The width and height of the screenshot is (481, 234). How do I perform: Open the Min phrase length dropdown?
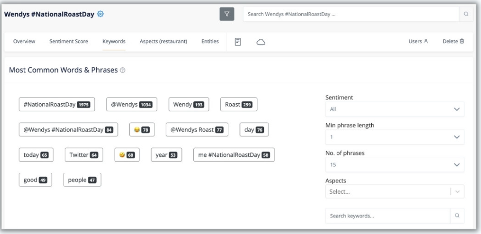pos(394,137)
